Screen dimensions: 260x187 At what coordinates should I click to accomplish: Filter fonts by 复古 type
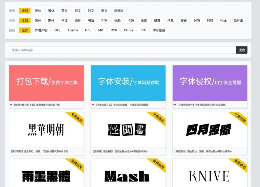(x=183, y=21)
